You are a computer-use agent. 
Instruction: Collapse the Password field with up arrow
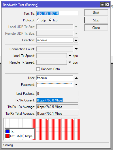pyautogui.click(x=76, y=85)
